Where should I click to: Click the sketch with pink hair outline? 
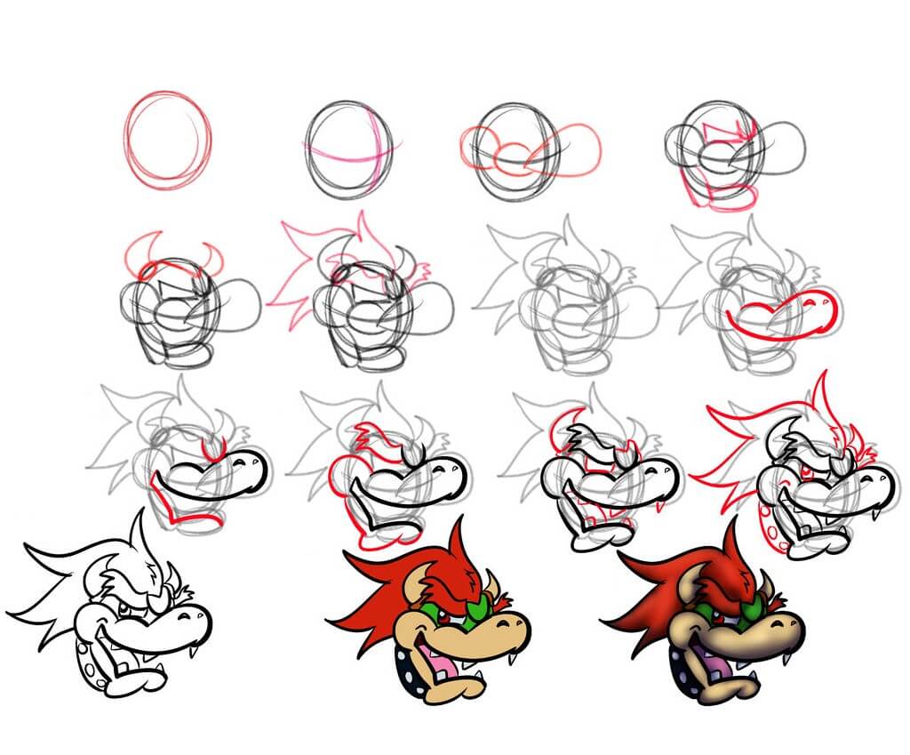[x=361, y=292]
